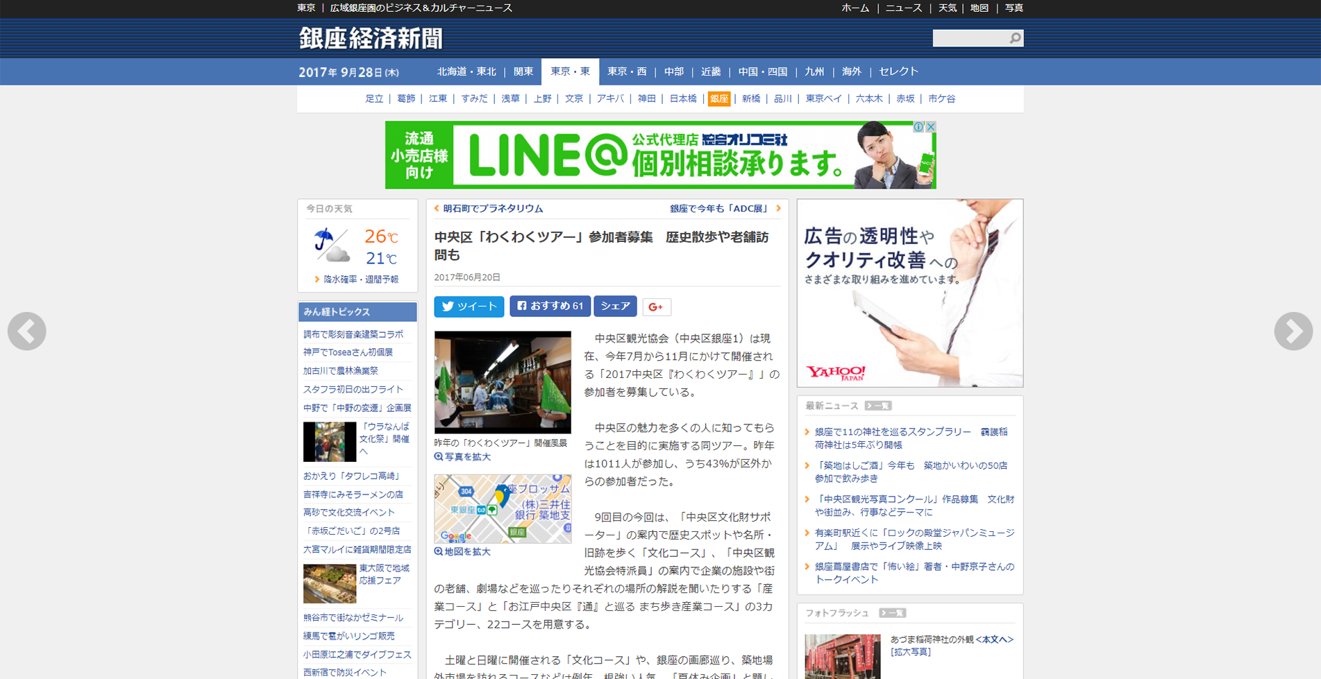Go to previous article with left arrow
Viewport: 1321px width, 679px height.
coord(27,332)
